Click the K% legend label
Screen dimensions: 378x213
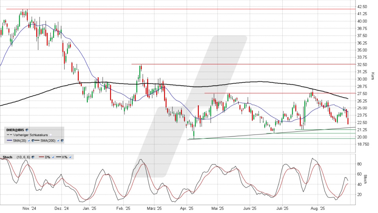coord(65,157)
